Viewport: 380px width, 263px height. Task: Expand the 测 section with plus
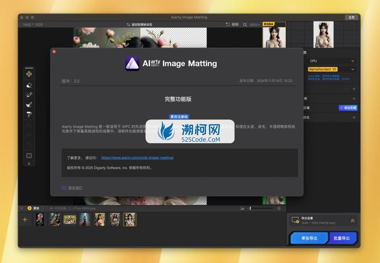tap(354, 98)
